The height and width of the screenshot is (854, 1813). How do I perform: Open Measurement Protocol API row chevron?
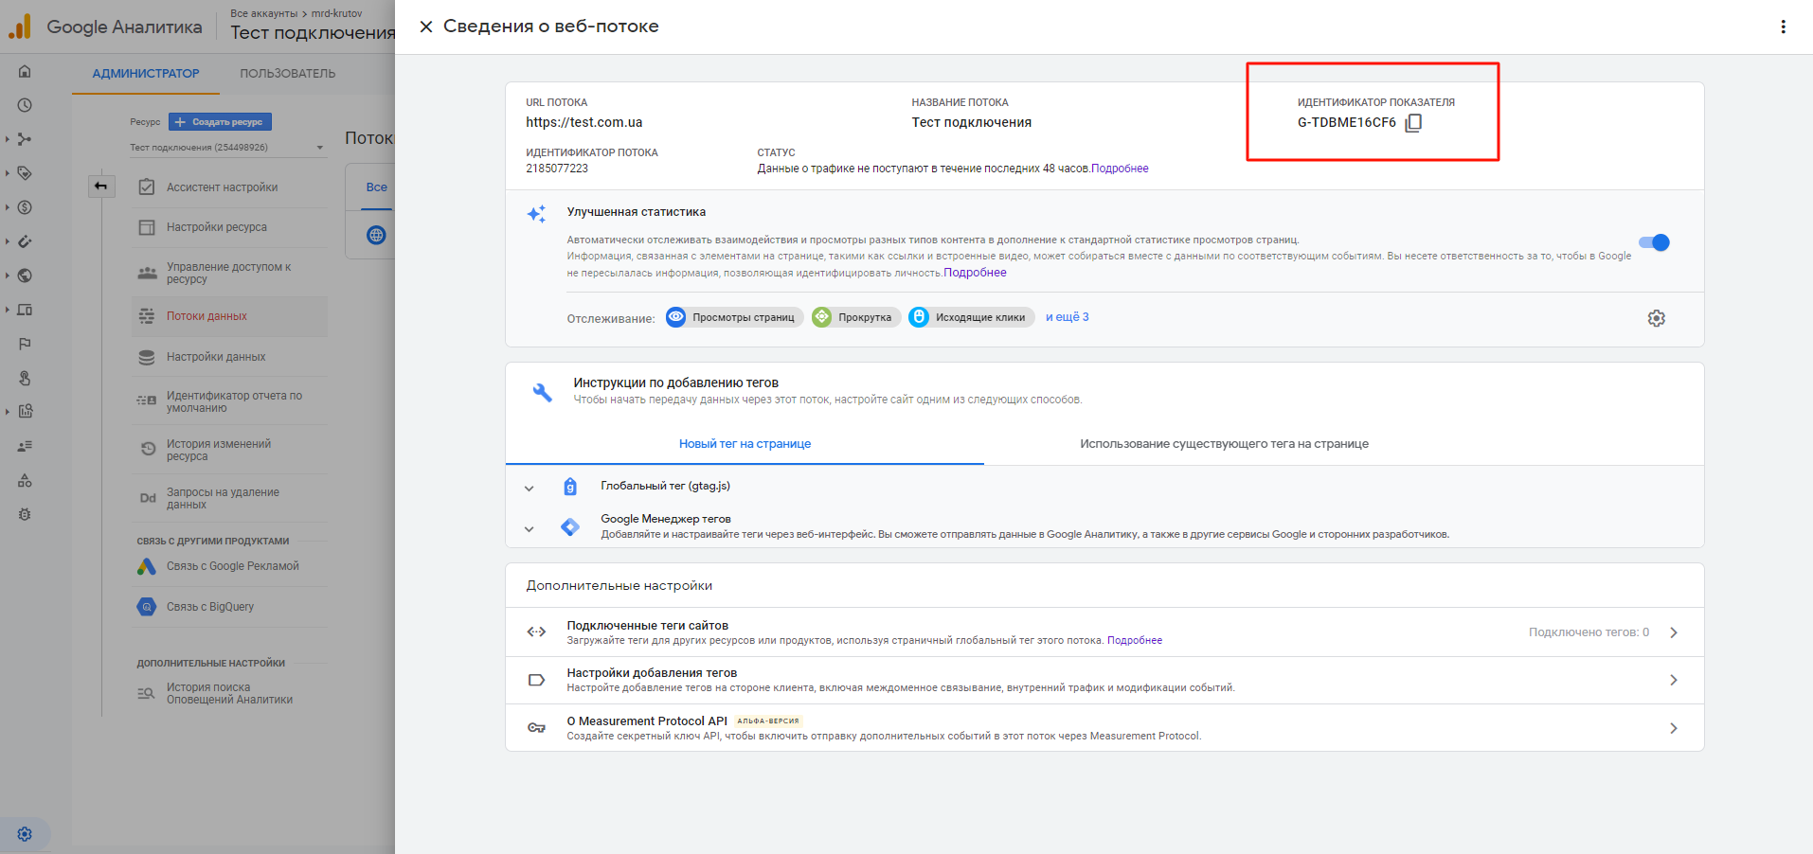click(1674, 728)
